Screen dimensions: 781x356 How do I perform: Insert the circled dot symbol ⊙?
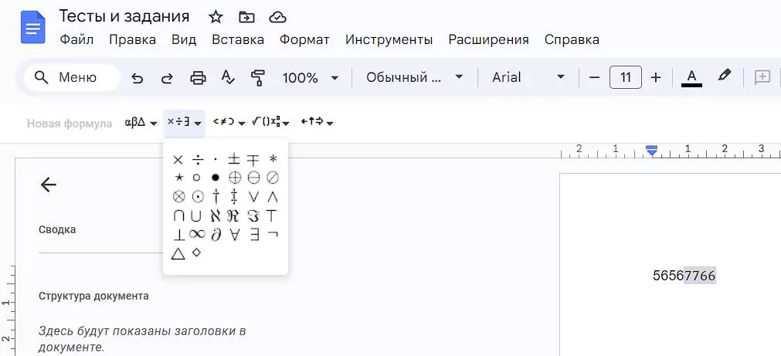click(198, 197)
